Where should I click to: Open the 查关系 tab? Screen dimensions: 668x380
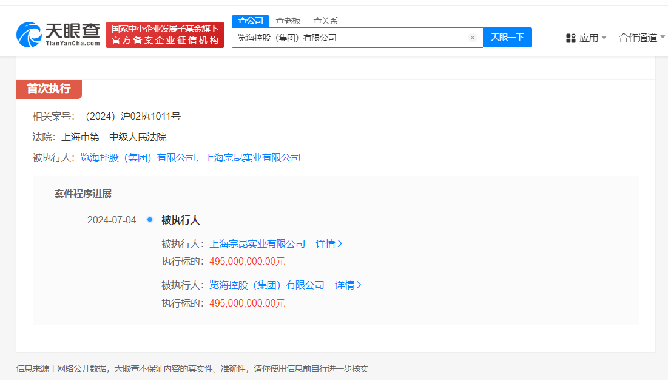coord(325,21)
